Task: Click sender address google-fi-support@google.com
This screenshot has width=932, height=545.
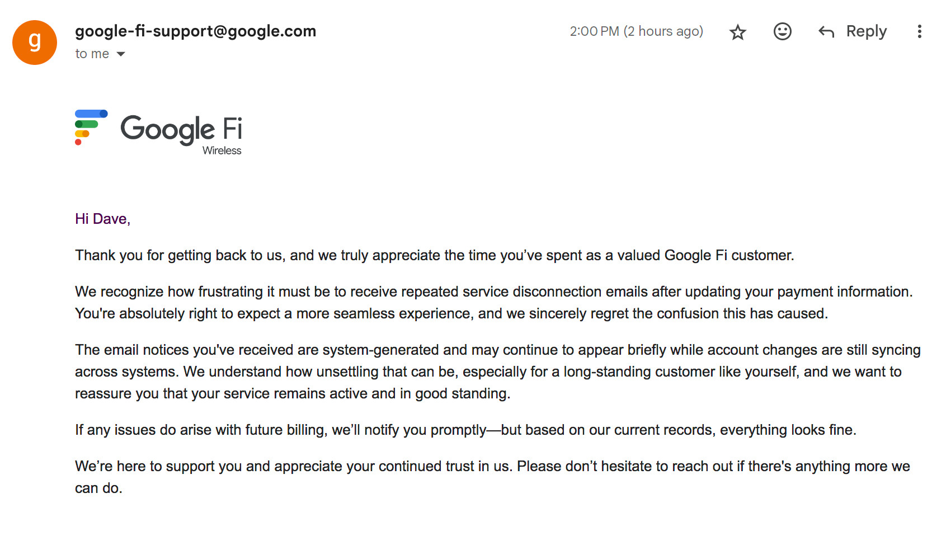Action: pos(196,31)
